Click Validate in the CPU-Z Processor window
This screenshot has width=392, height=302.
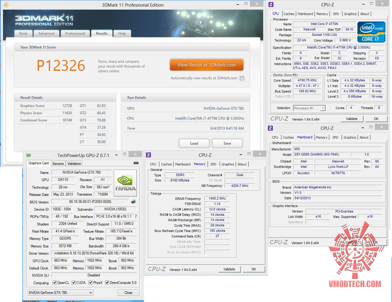pyautogui.click(x=352, y=119)
